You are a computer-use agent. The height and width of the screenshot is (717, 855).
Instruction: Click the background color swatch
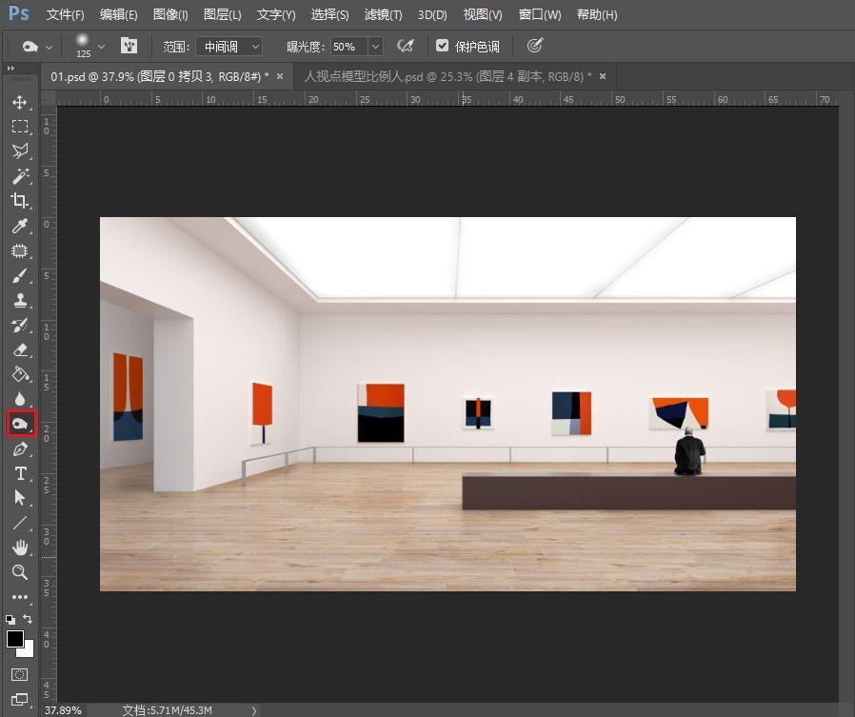[28, 650]
